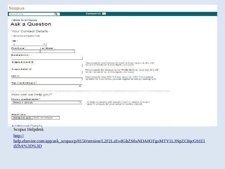Click the Scopus logo
This screenshot has width=225, height=169.
[17, 8]
